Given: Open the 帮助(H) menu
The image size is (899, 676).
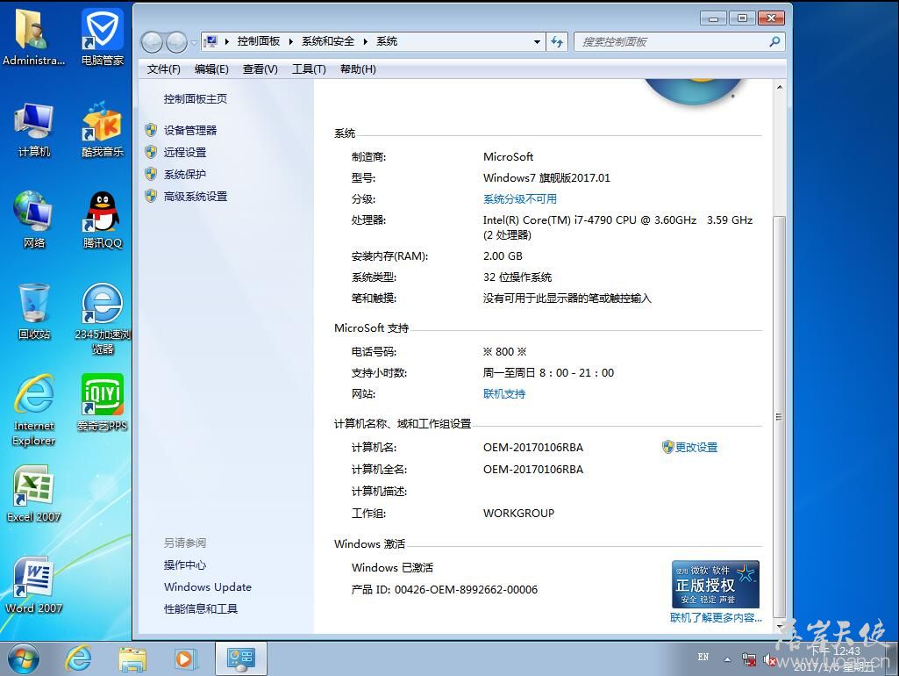Looking at the screenshot, I should point(358,69).
